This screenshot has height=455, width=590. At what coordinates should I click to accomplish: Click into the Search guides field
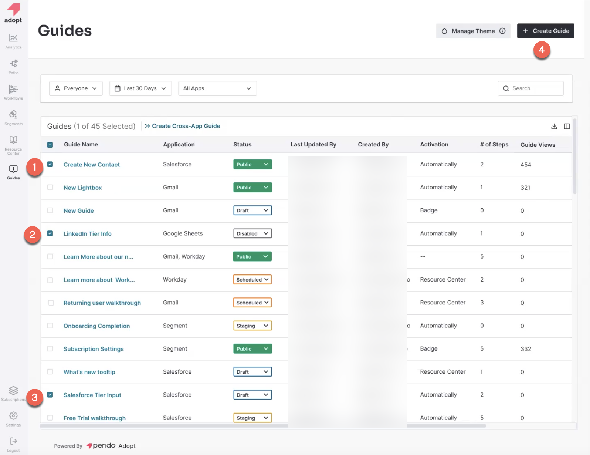530,88
